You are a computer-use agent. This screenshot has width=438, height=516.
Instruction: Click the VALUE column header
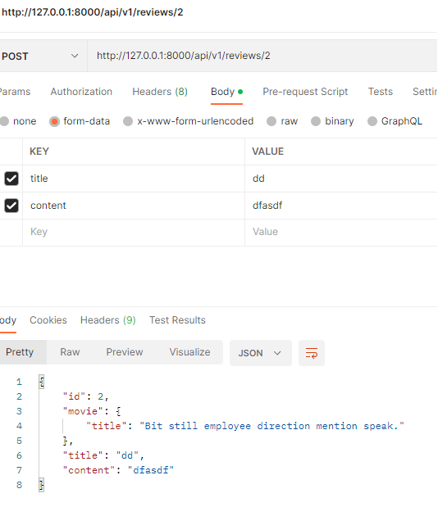tap(267, 152)
